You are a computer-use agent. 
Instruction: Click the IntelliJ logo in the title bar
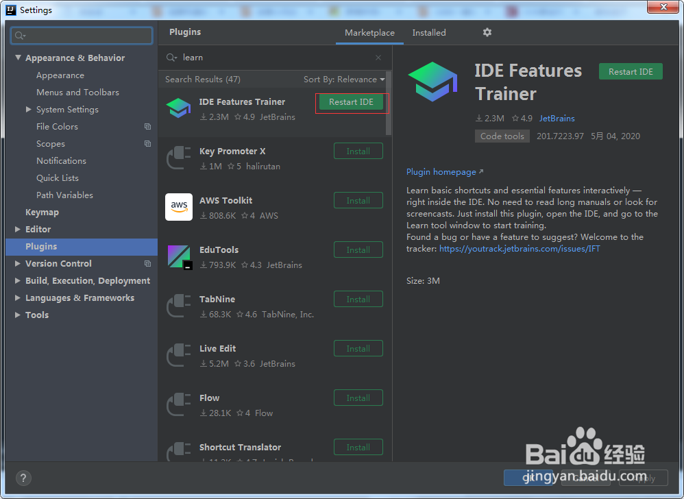tap(10, 10)
